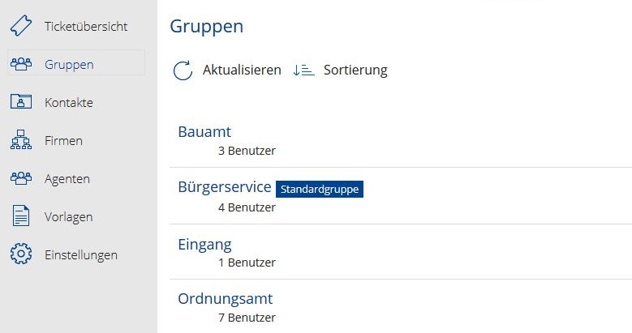Go to Ticketübersicht in the sidebar
Viewport: 632px width, 333px height.
coord(86,27)
